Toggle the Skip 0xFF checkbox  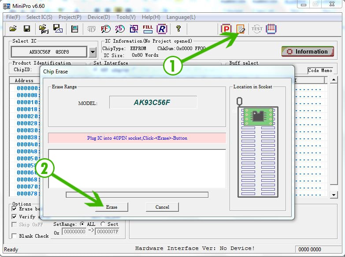point(14,224)
